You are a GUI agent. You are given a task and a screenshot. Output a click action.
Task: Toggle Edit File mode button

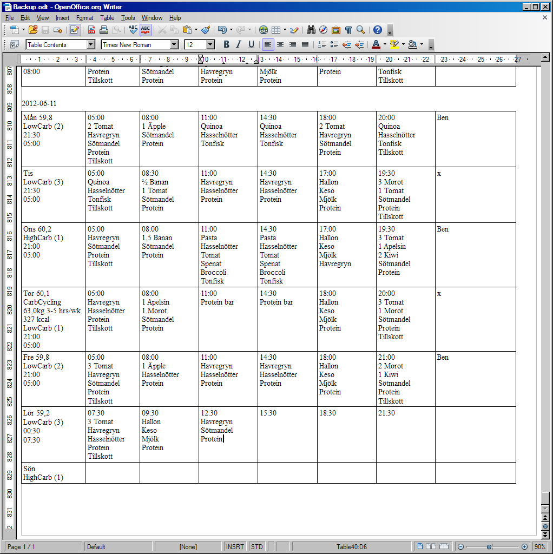click(75, 30)
